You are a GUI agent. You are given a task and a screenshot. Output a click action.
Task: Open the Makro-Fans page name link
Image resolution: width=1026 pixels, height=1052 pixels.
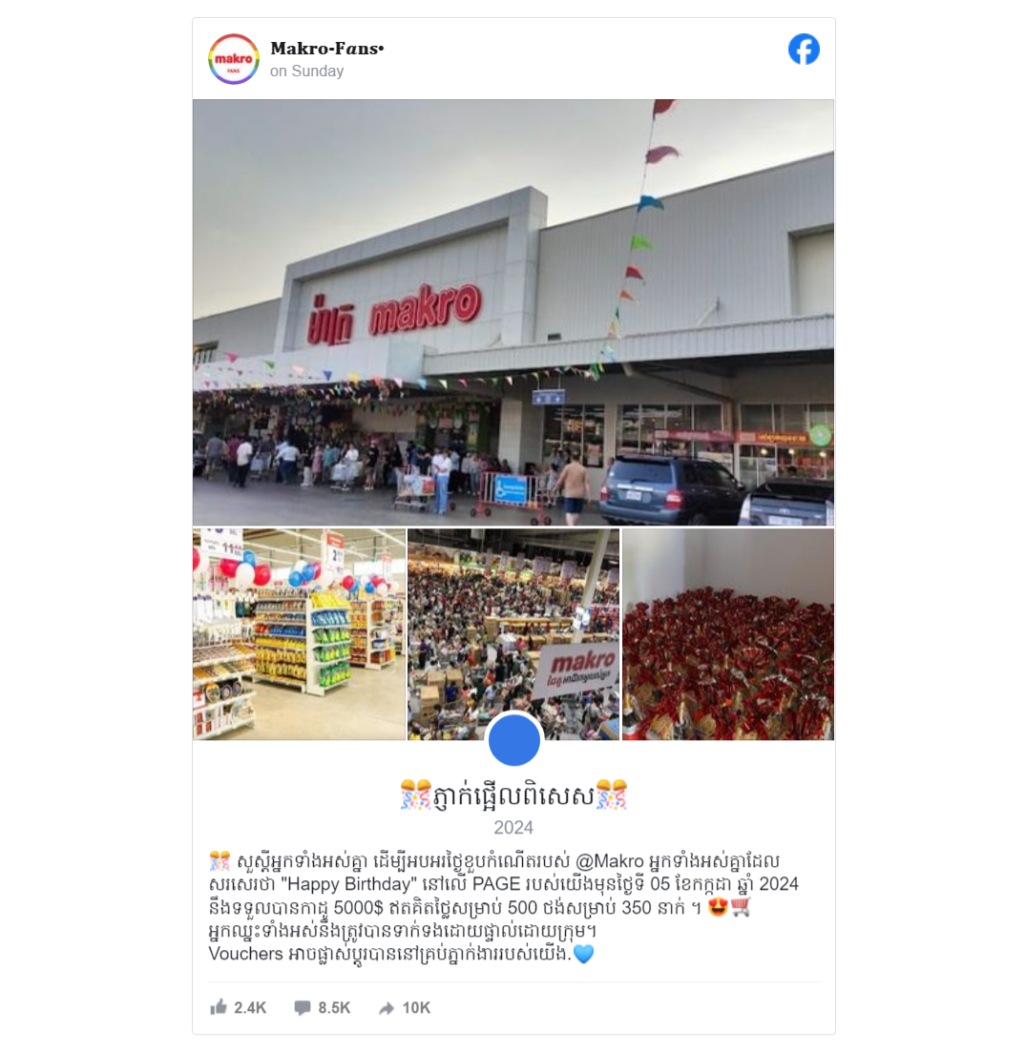tap(327, 49)
